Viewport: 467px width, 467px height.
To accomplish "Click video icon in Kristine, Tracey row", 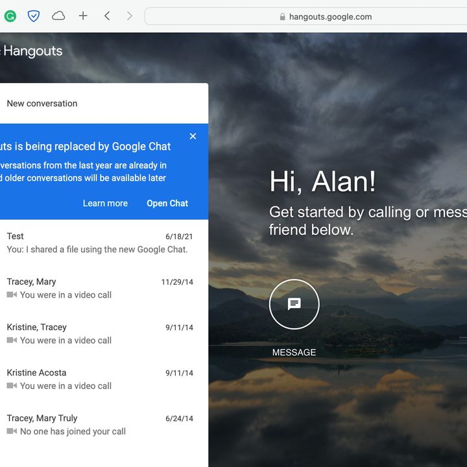I will point(12,340).
